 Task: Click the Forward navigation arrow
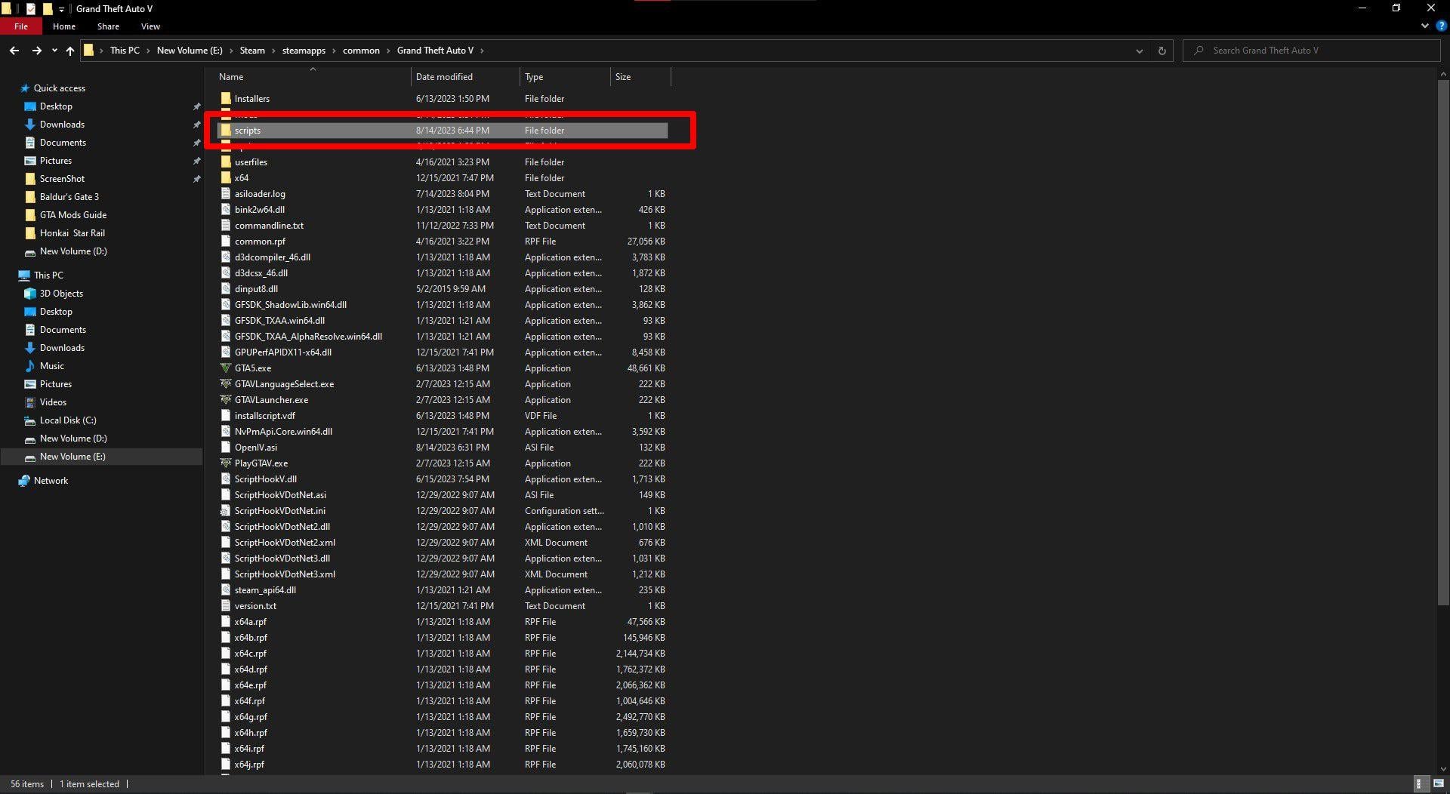pyautogui.click(x=36, y=51)
